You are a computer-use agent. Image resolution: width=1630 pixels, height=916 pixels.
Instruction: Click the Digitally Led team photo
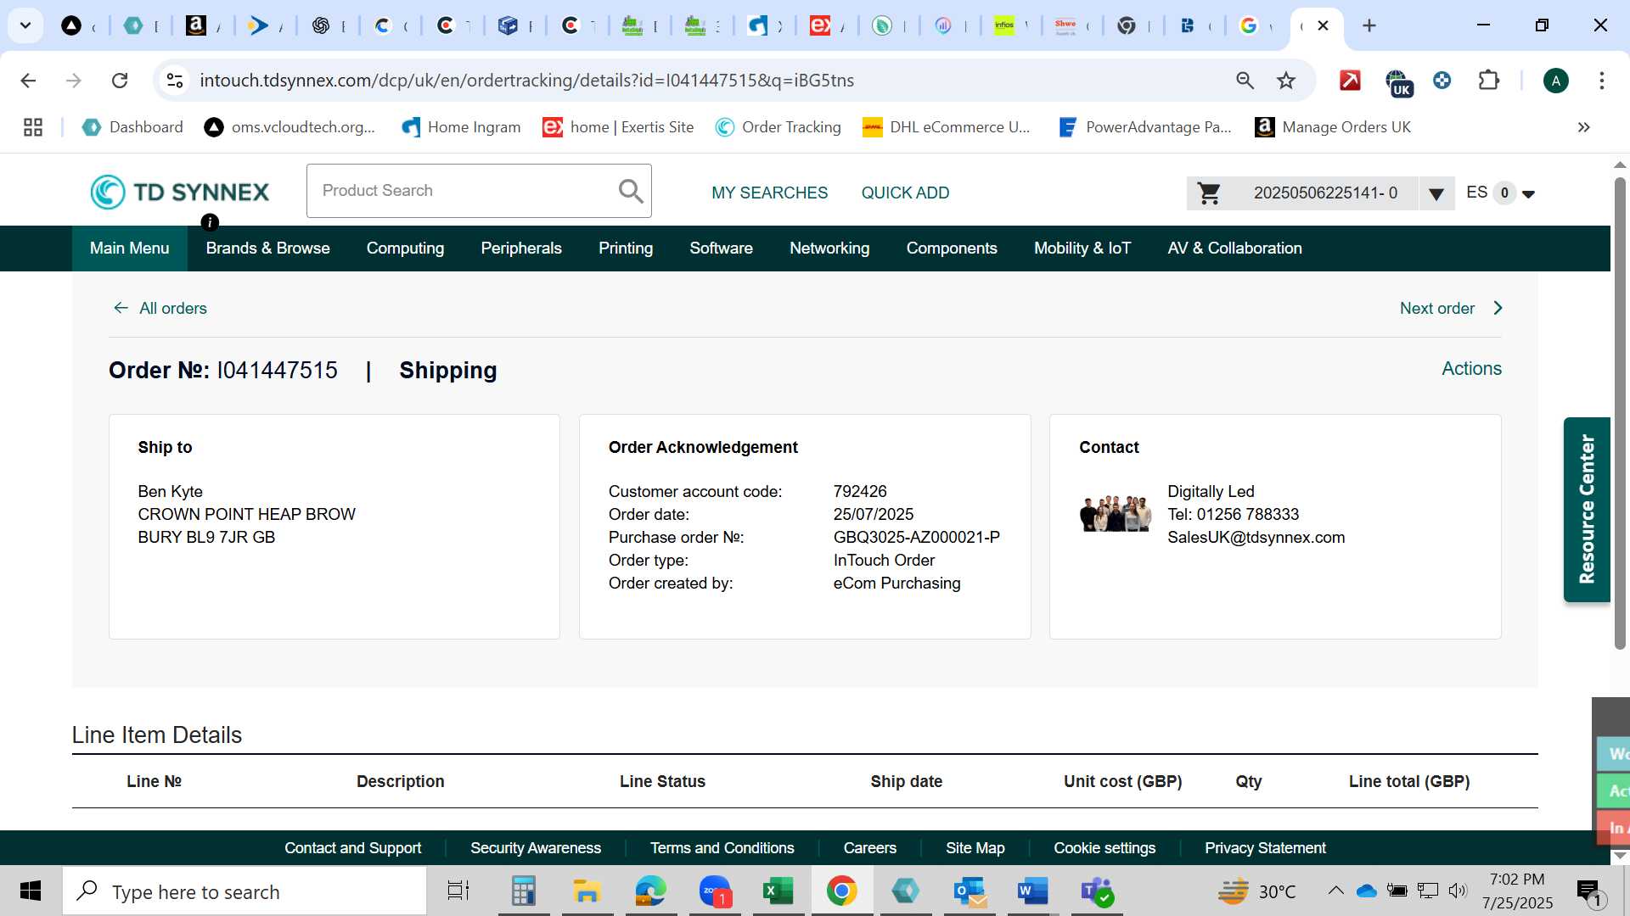[x=1116, y=514]
